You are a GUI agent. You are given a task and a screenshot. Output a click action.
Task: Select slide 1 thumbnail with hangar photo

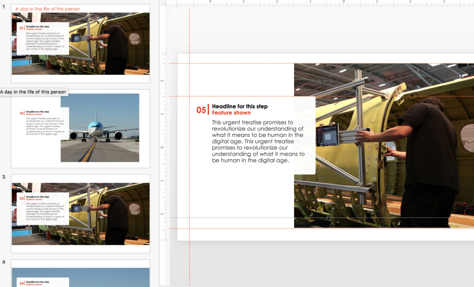click(x=81, y=44)
